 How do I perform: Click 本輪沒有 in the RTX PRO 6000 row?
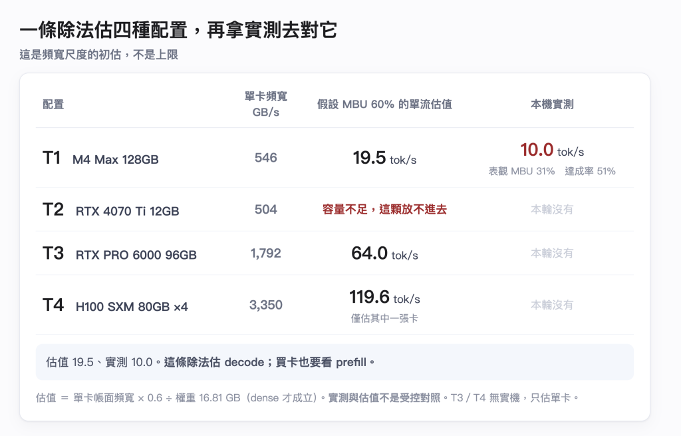[552, 253]
